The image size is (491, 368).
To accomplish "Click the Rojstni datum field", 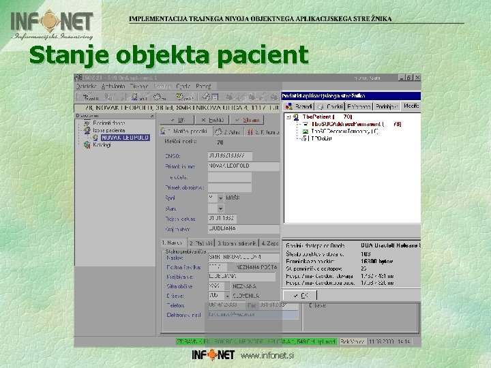I will (222, 219).
